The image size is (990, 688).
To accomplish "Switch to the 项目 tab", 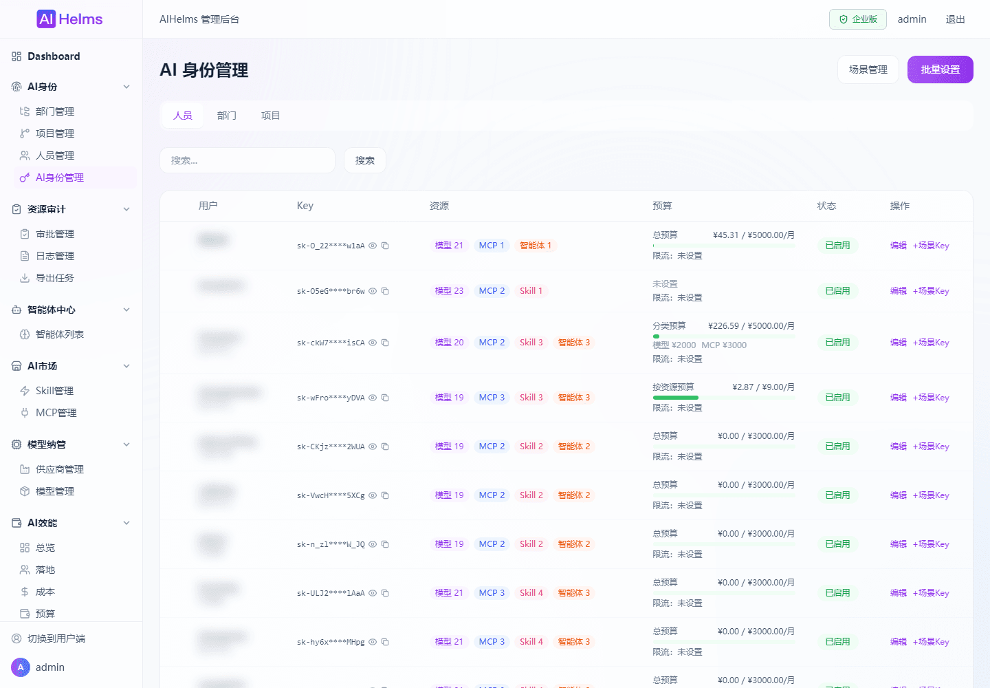I will tap(270, 116).
